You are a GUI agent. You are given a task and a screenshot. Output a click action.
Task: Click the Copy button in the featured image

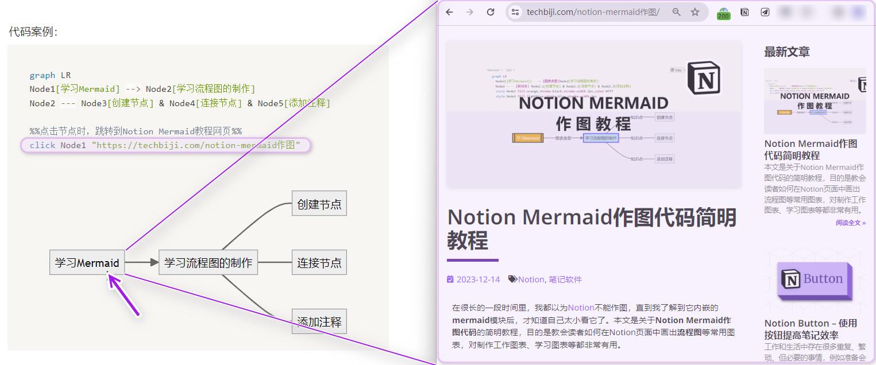coord(676,69)
